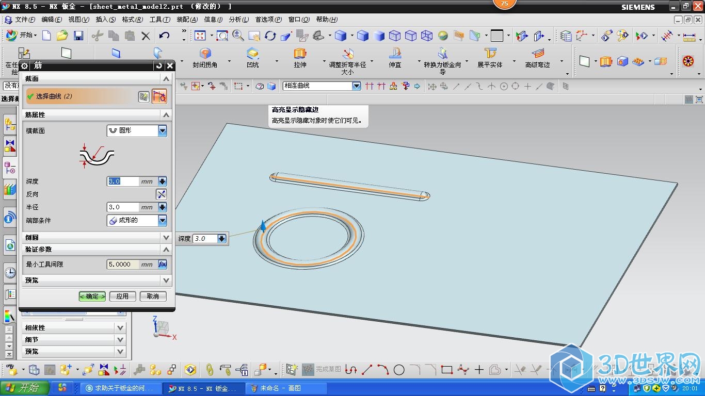705x396 pixels.
Task: Open the 工具(T) menu
Action: tap(160, 20)
